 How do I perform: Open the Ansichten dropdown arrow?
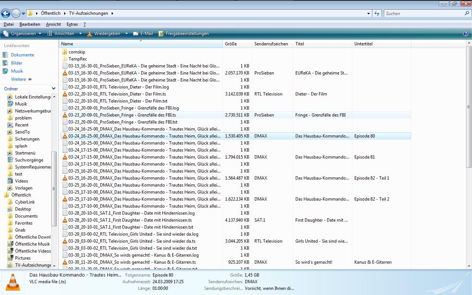click(80, 34)
